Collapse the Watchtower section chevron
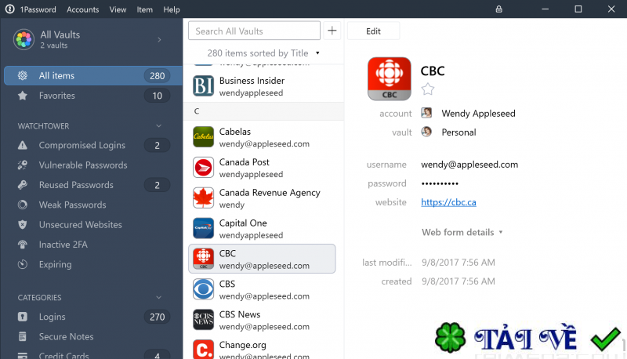Screen dimensions: 627x359 159,126
